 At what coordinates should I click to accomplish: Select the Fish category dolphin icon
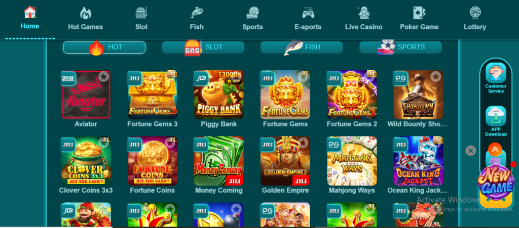(197, 13)
